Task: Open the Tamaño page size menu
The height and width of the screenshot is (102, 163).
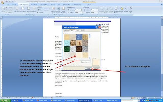Action: [29, 10]
